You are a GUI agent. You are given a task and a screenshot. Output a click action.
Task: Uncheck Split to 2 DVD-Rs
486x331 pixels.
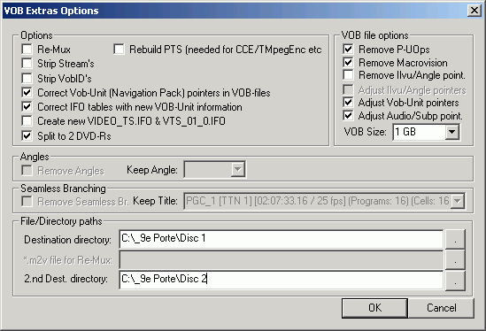tap(27, 135)
